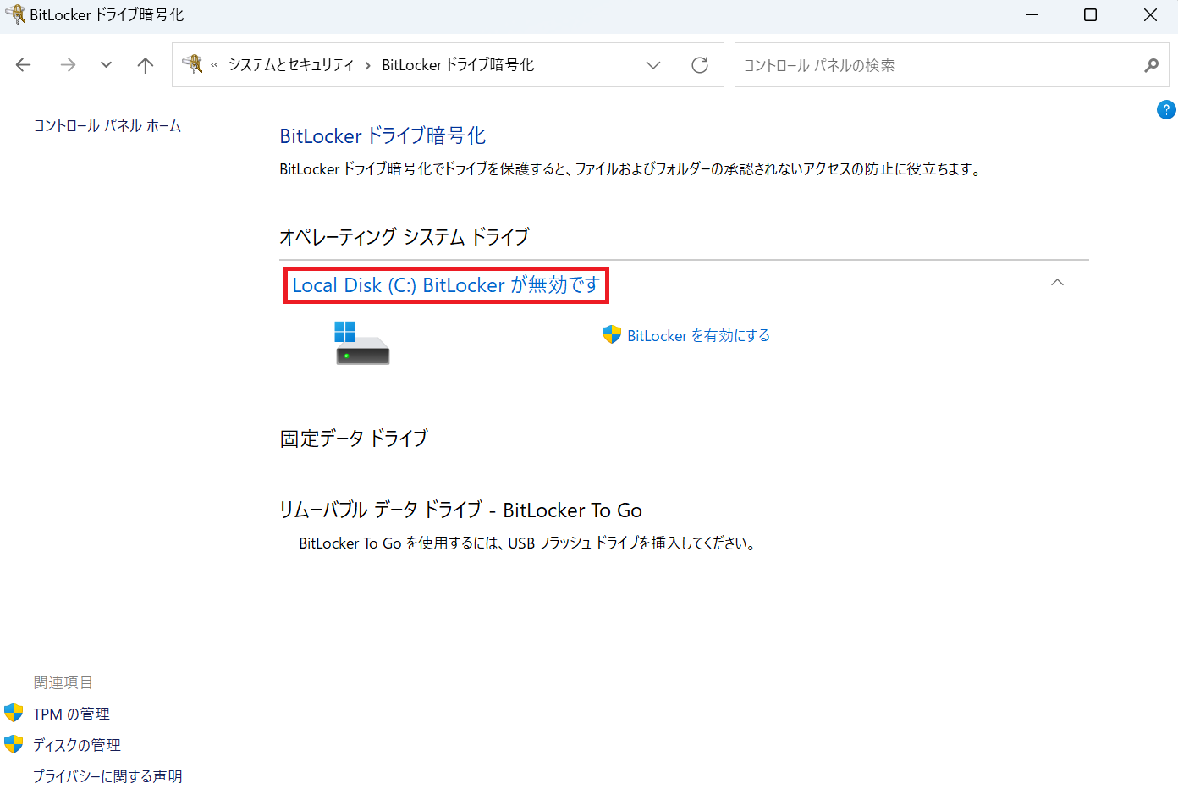Click the window title bar BitLocker icon
The image size is (1178, 800).
tap(15, 14)
